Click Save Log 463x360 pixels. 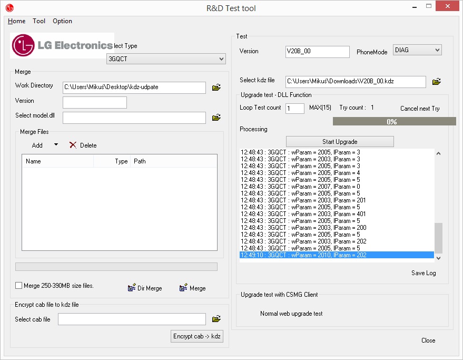tap(423, 273)
